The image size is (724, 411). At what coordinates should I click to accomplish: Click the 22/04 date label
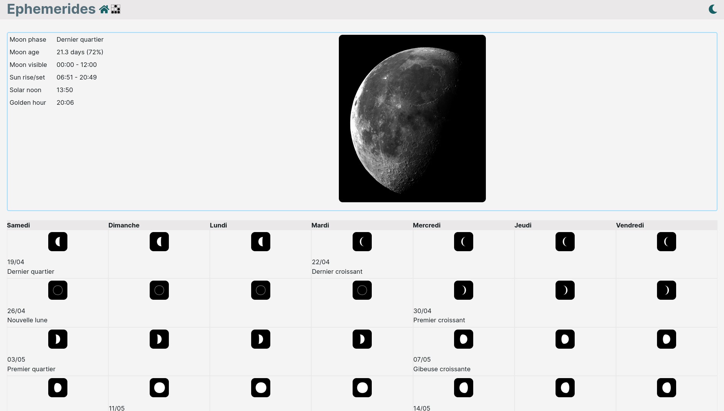pos(320,262)
